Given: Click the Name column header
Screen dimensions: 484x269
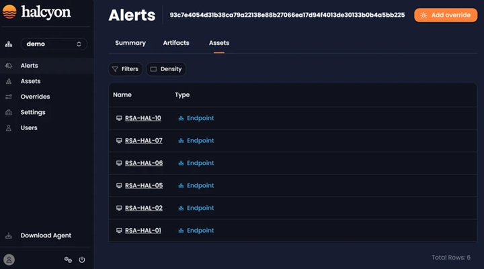Looking at the screenshot, I should (x=122, y=95).
